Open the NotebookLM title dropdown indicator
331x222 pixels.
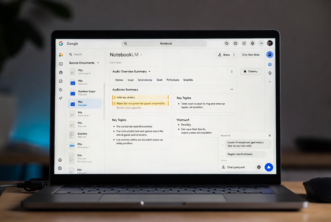click(x=141, y=55)
